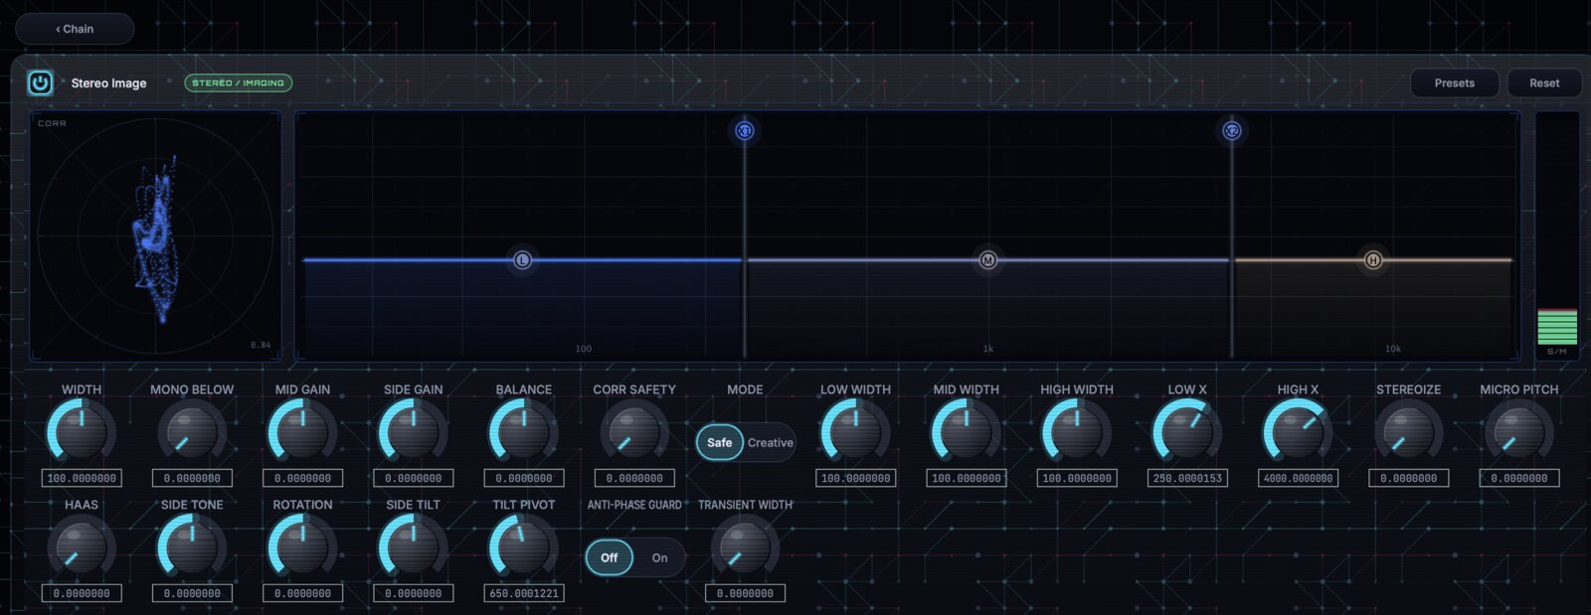Click the Corr Safety knob
This screenshot has width=1591, height=615.
pyautogui.click(x=634, y=433)
